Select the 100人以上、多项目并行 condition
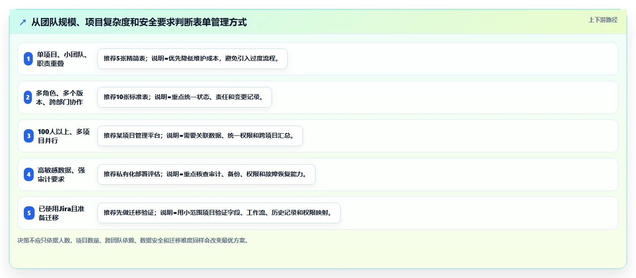636x278 pixels. (64, 136)
